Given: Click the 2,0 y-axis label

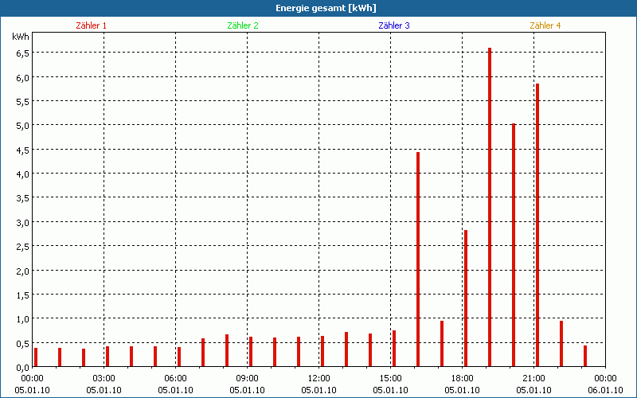Looking at the screenshot, I should coord(22,271).
